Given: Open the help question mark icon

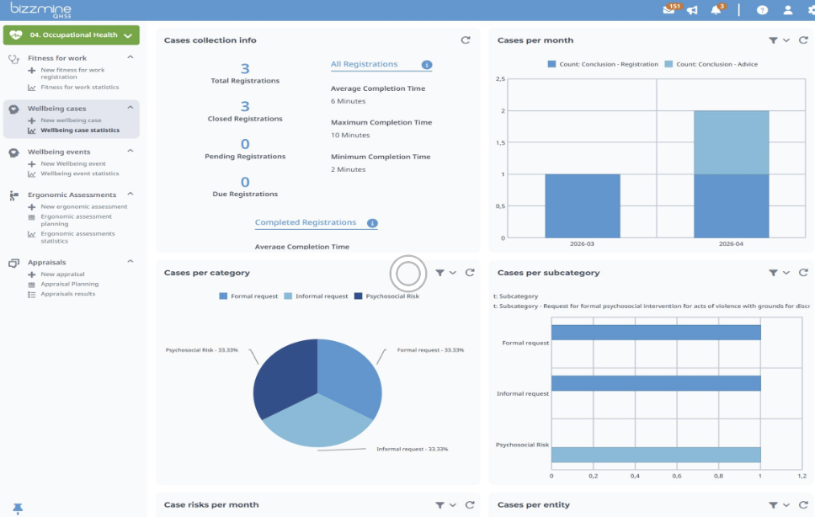Looking at the screenshot, I should (x=762, y=10).
